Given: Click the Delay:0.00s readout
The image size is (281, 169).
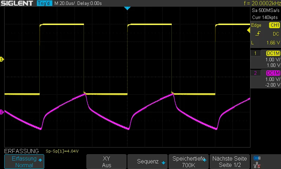Looking at the screenshot, I should click(90, 3).
